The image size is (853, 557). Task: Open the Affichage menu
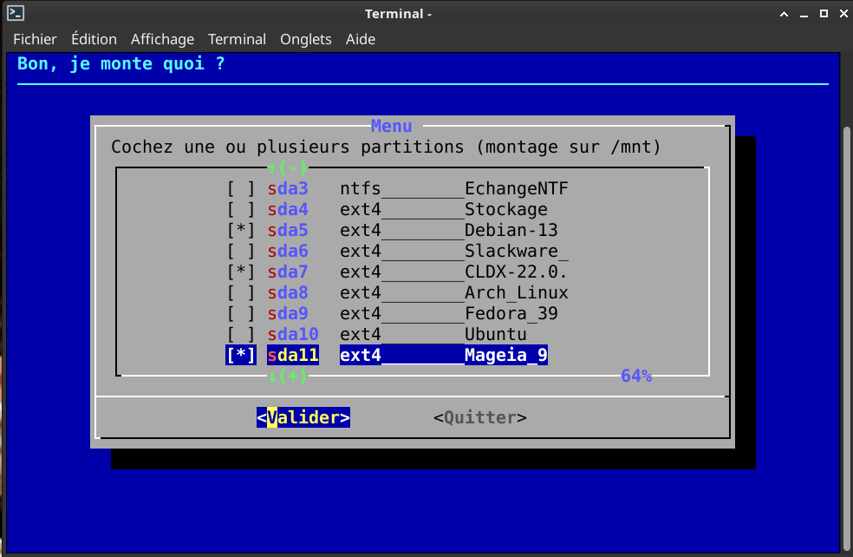[162, 39]
